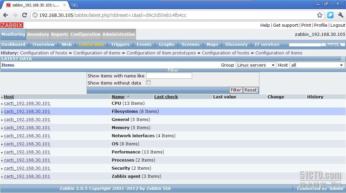Expand the General (5 Items) group
Image resolution: width=346 pixels, height=193 pixels.
[2, 120]
